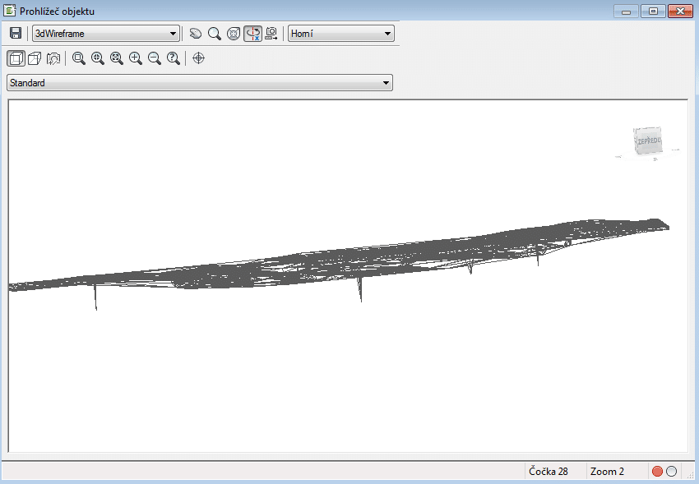Select the Pan hand tool
Viewport: 699px width, 484px height.
[x=195, y=34]
